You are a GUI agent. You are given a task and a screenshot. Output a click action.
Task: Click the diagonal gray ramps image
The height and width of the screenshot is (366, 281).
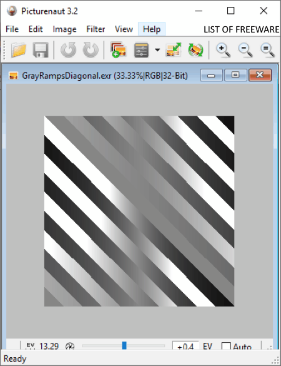pyautogui.click(x=139, y=211)
